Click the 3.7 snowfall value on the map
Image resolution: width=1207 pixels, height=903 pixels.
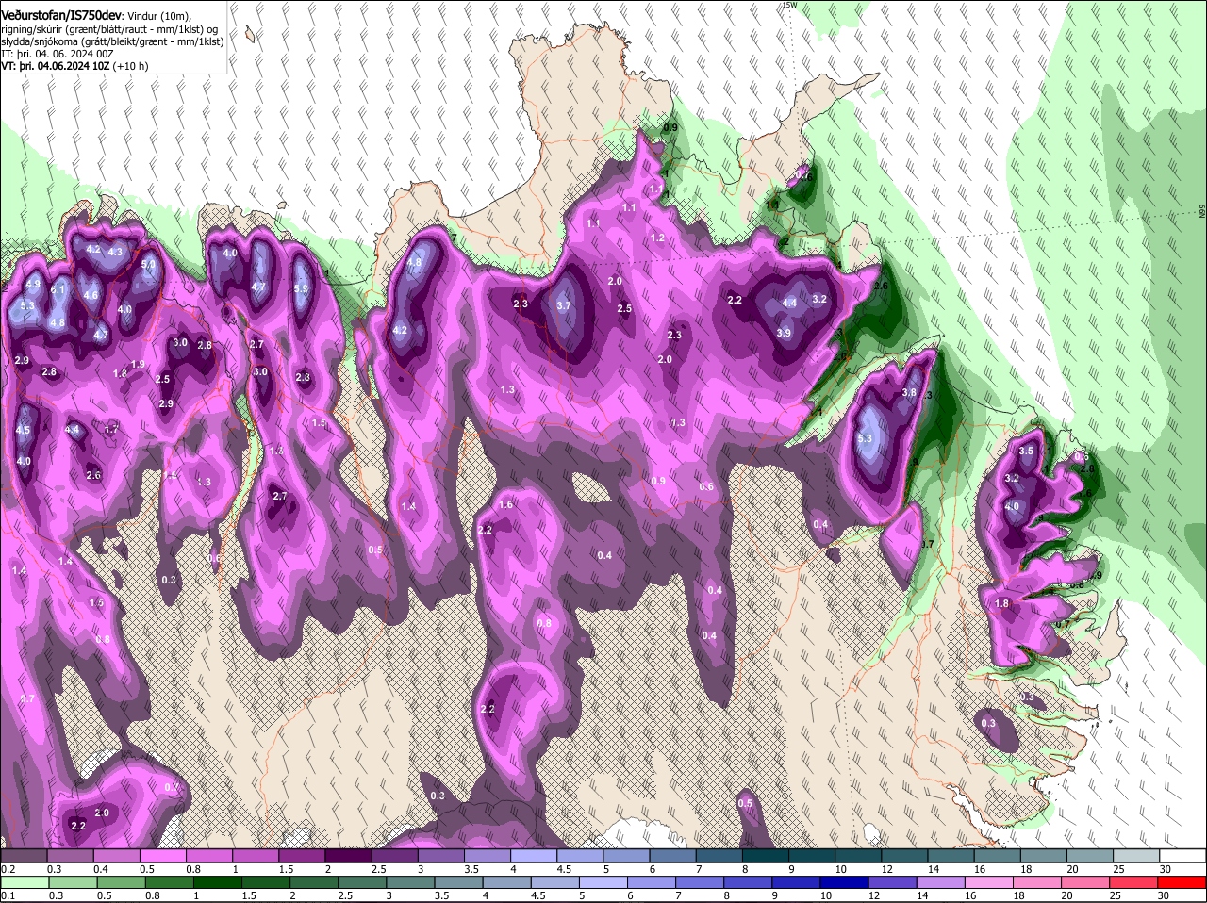[x=564, y=305]
